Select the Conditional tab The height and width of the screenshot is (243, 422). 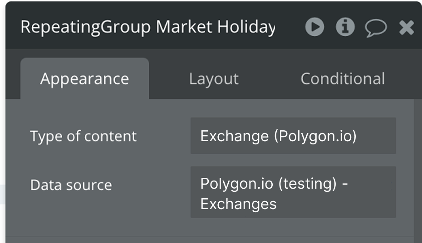(x=343, y=79)
